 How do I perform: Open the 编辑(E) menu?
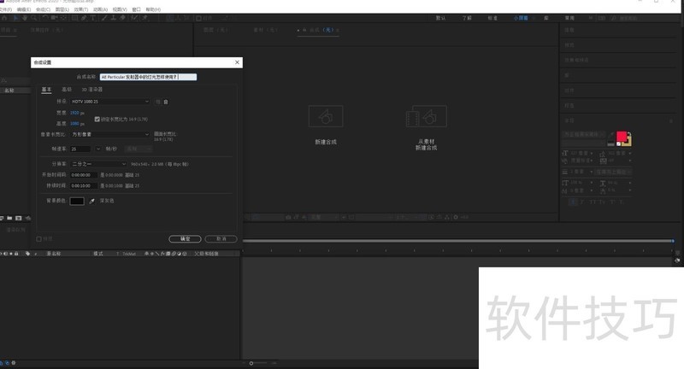click(x=24, y=9)
